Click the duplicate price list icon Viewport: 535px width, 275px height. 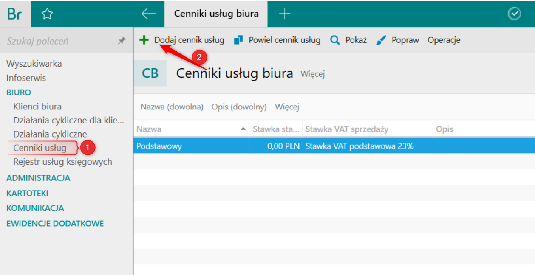click(238, 40)
